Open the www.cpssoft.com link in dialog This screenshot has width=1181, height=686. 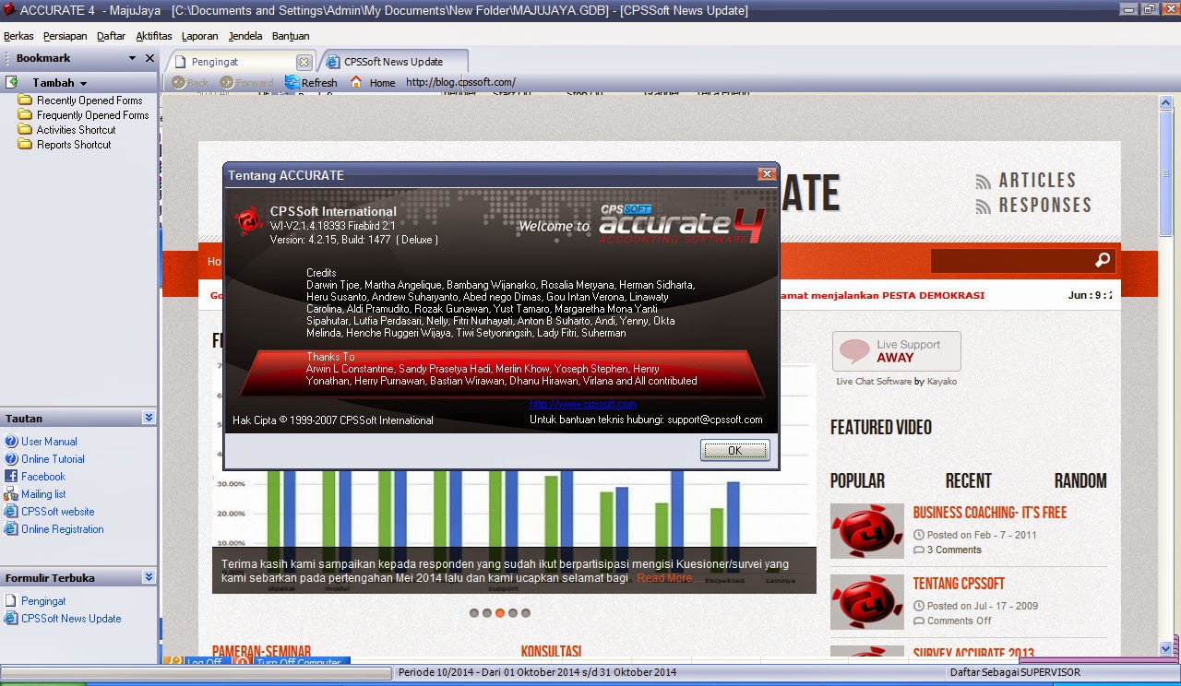pyautogui.click(x=582, y=404)
